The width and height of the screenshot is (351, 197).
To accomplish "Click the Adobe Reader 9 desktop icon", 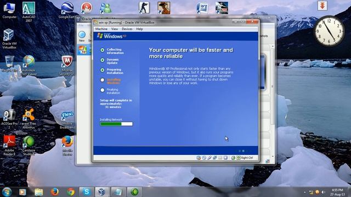I will (x=9, y=145).
